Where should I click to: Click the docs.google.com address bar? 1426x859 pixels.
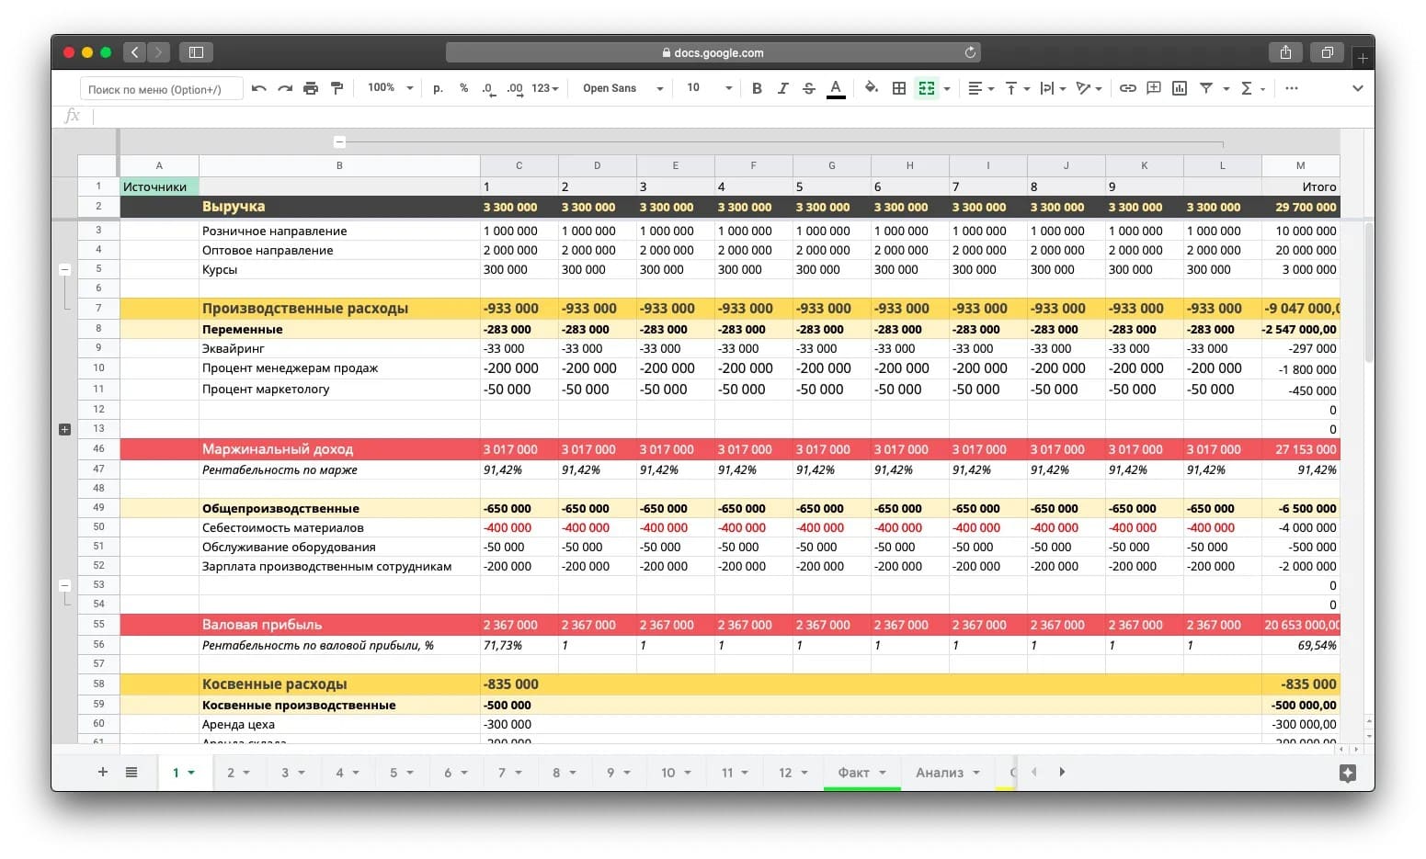click(x=713, y=52)
